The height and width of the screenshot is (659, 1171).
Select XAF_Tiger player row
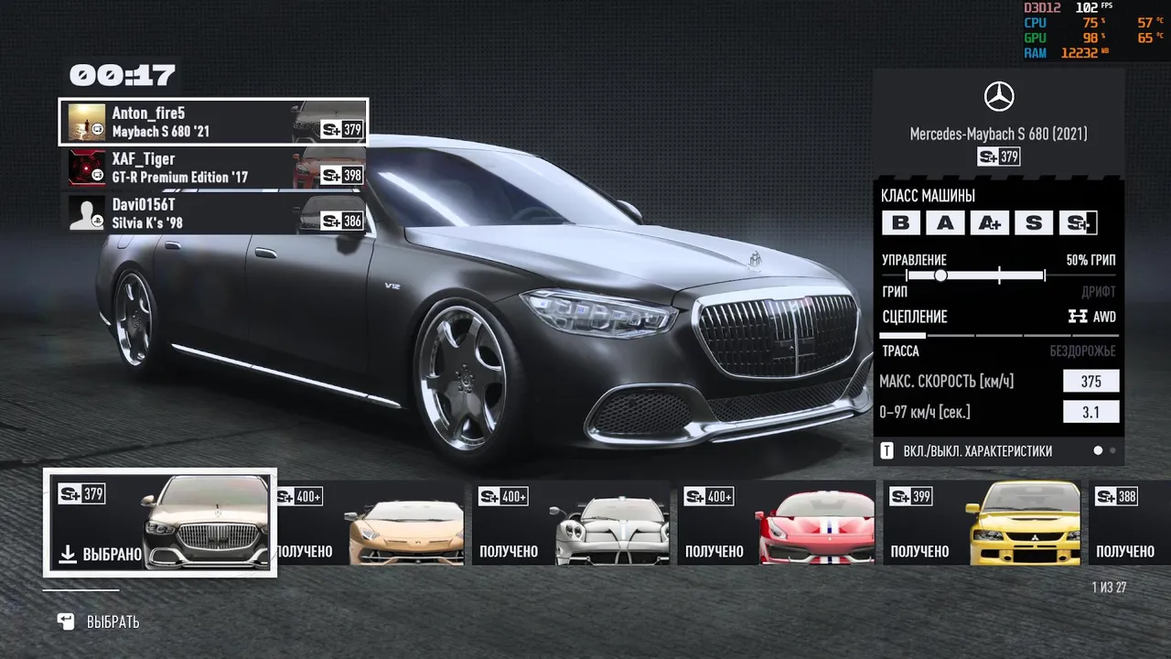[217, 167]
